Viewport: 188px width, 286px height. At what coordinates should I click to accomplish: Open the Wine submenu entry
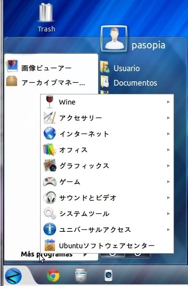pyautogui.click(x=107, y=102)
